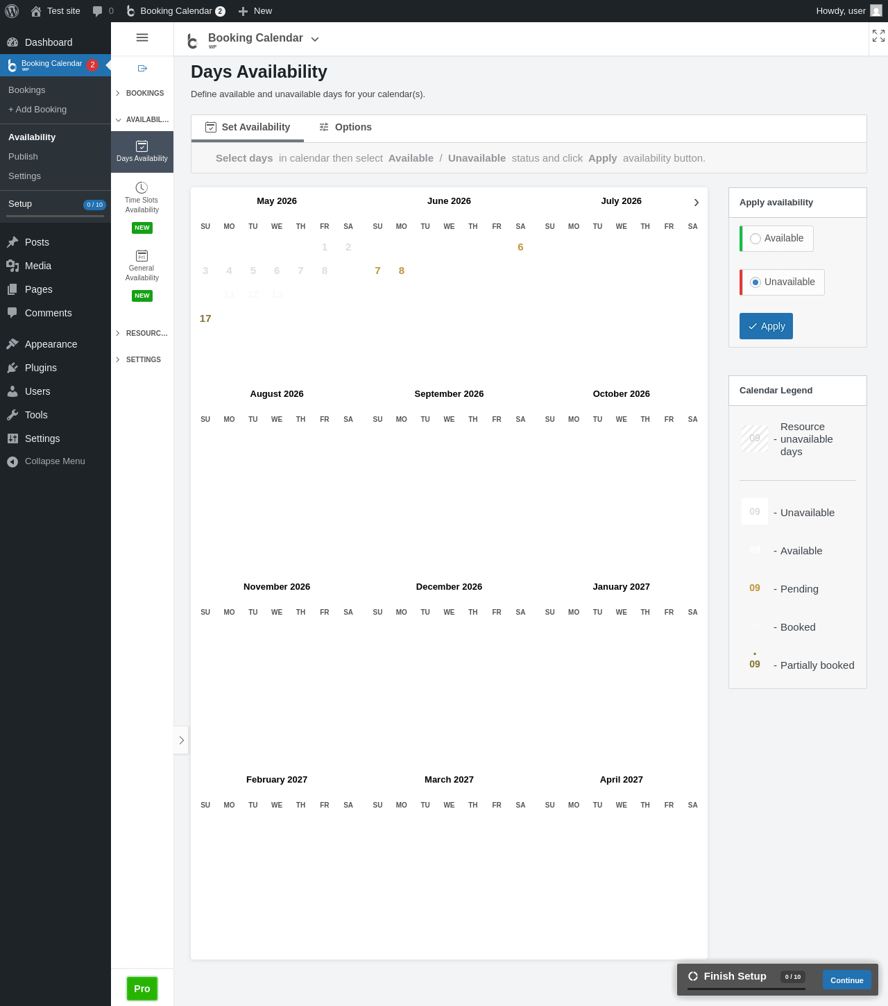Open the Set Availability tab

(x=248, y=128)
